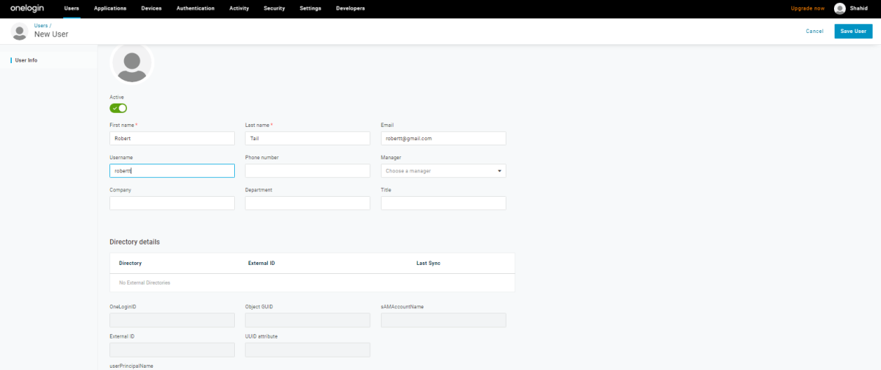Click the large user photo placeholder

[x=132, y=64]
